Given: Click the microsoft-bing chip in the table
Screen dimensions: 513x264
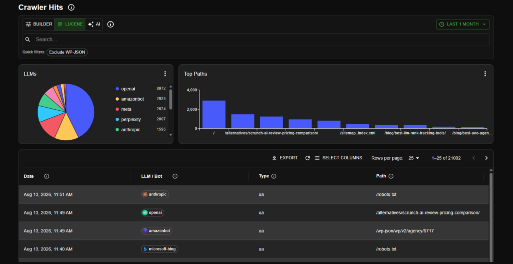Looking at the screenshot, I should 160,249.
